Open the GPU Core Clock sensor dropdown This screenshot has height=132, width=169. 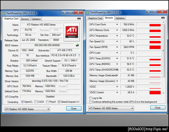[x=117, y=24]
